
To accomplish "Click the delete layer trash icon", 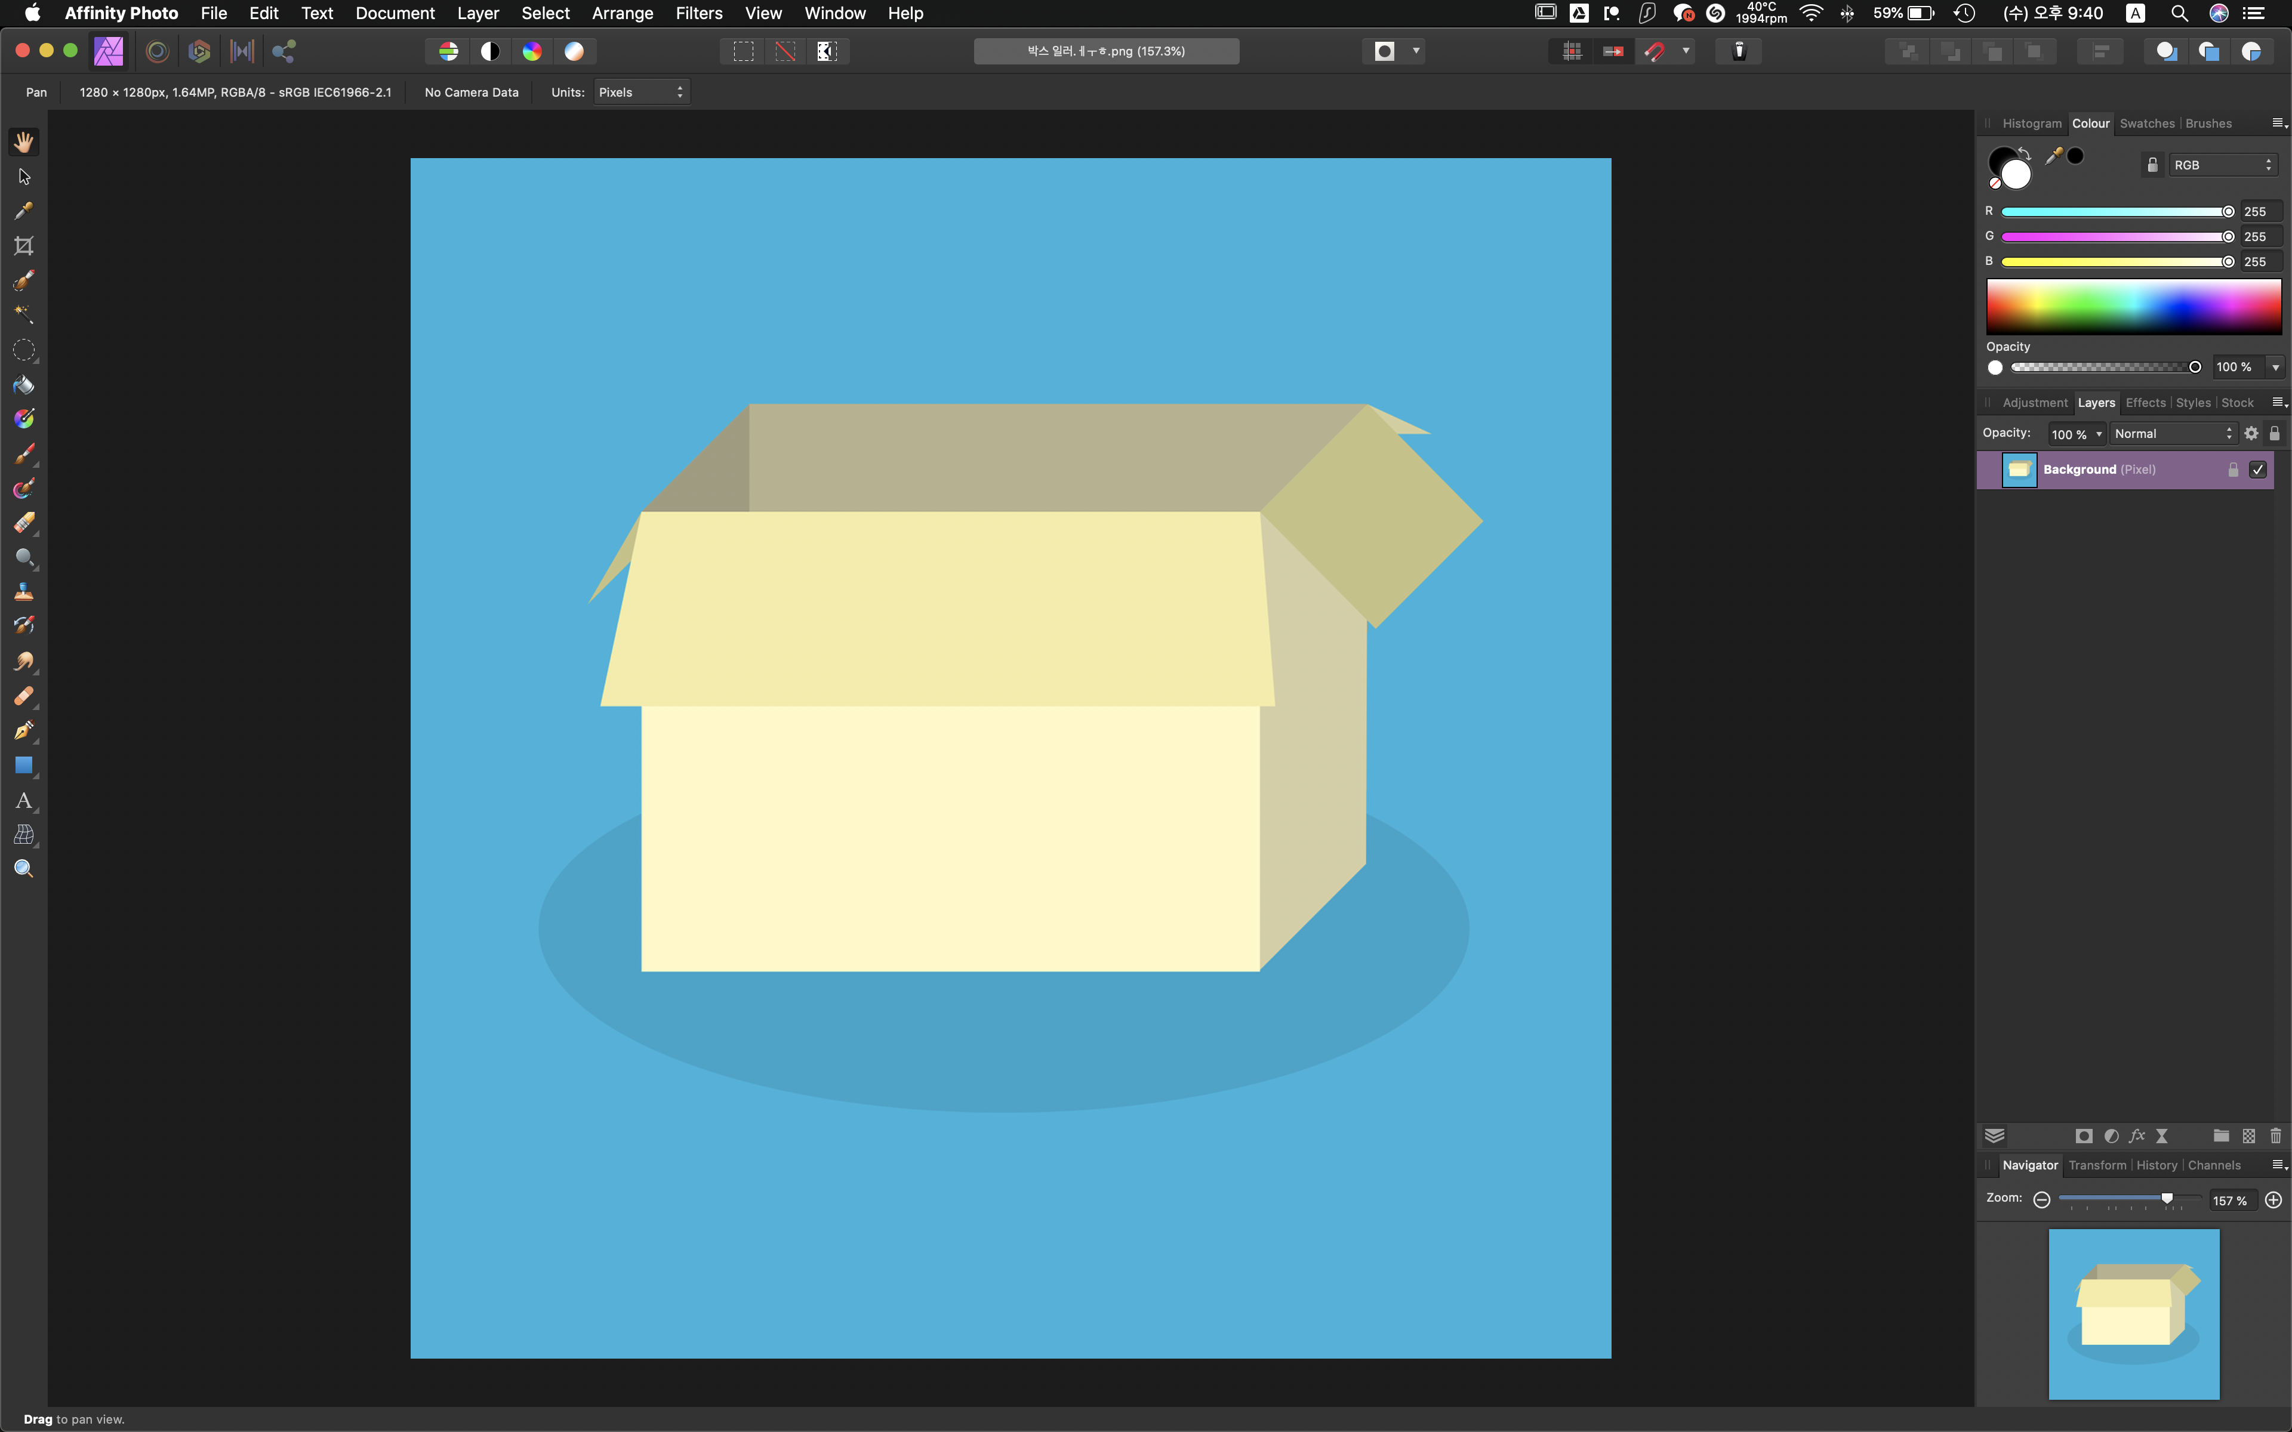I will [x=2276, y=1135].
